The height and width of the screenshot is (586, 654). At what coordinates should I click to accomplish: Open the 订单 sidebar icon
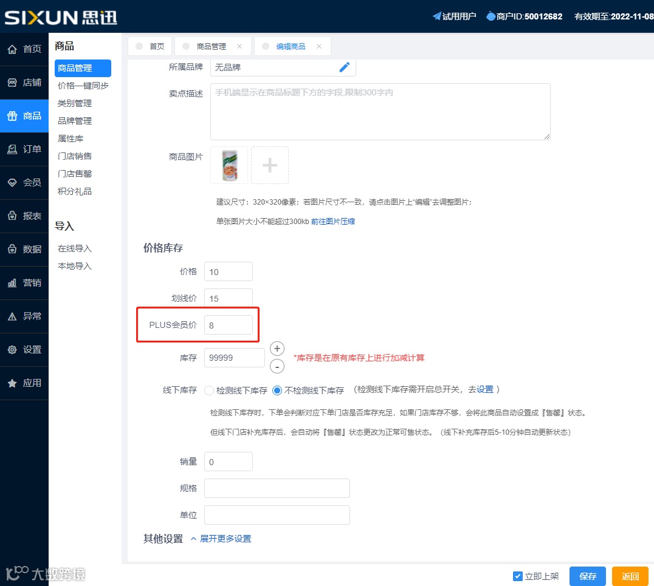click(24, 149)
